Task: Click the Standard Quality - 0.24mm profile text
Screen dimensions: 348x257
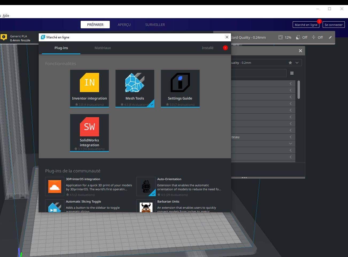Action: coord(248,37)
